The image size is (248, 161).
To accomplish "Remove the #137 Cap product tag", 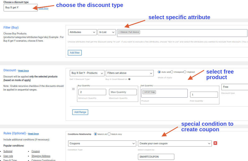I will 144,92.
